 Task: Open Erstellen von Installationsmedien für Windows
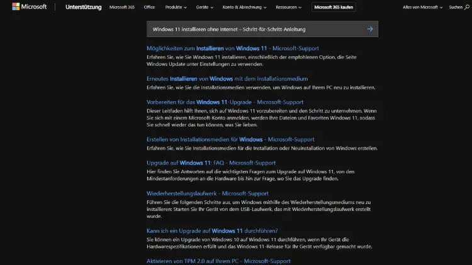click(230, 139)
